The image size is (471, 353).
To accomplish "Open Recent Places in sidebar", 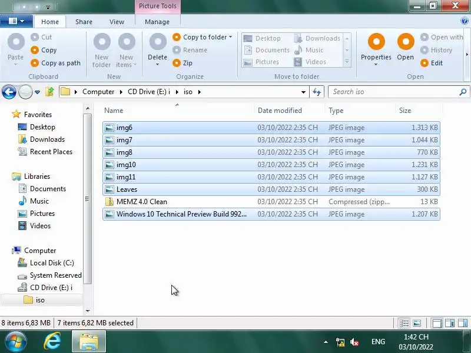I will [45, 152].
